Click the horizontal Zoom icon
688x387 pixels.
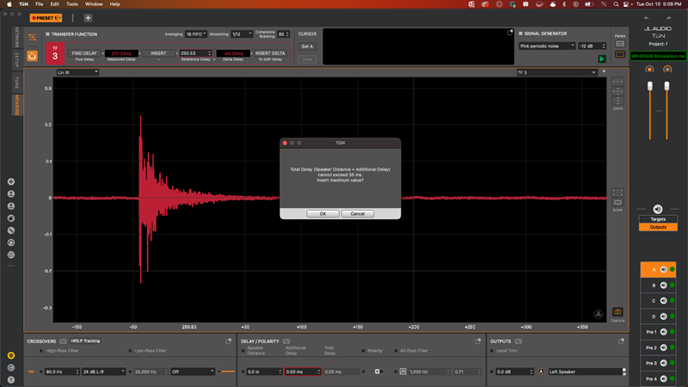[x=617, y=82]
